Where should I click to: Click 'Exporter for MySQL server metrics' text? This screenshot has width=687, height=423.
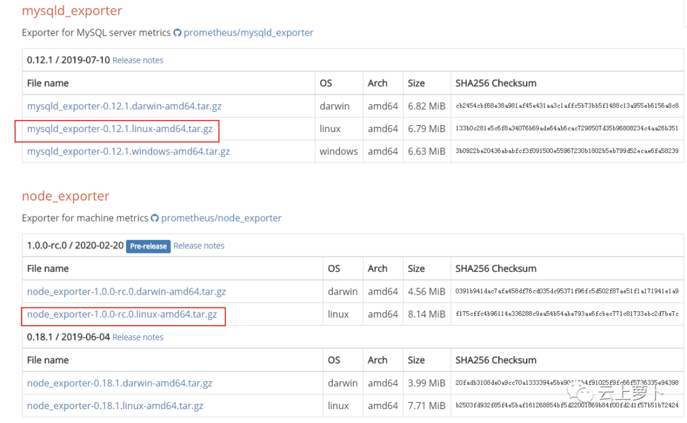pos(96,33)
